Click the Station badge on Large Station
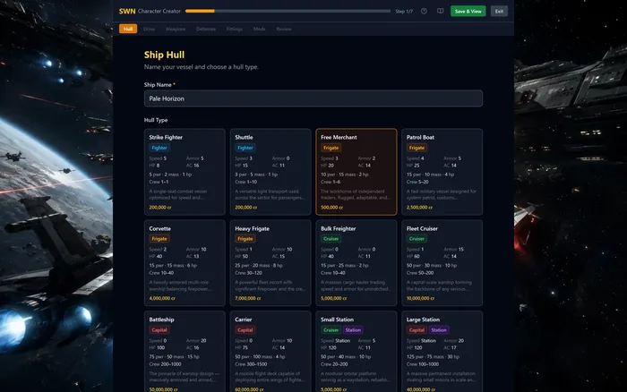This screenshot has height=392, width=627. [439, 330]
